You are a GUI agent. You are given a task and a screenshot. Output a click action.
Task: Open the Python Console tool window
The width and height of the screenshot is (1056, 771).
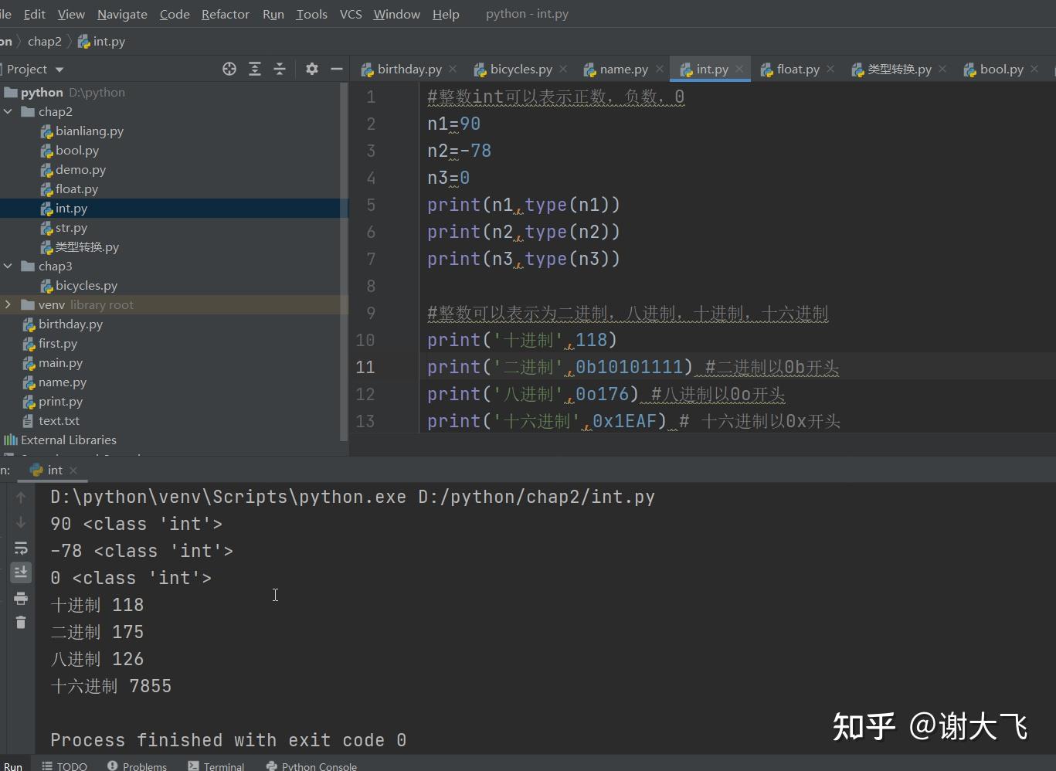coord(311,766)
